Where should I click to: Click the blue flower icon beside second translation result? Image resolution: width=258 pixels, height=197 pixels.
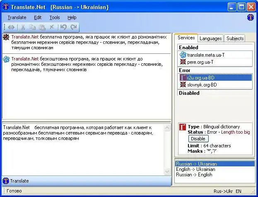coord(6,59)
